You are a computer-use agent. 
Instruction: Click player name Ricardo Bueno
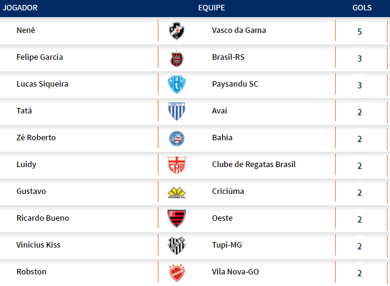click(x=43, y=218)
